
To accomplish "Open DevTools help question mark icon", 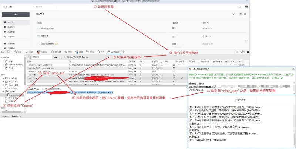I will 243,52.
